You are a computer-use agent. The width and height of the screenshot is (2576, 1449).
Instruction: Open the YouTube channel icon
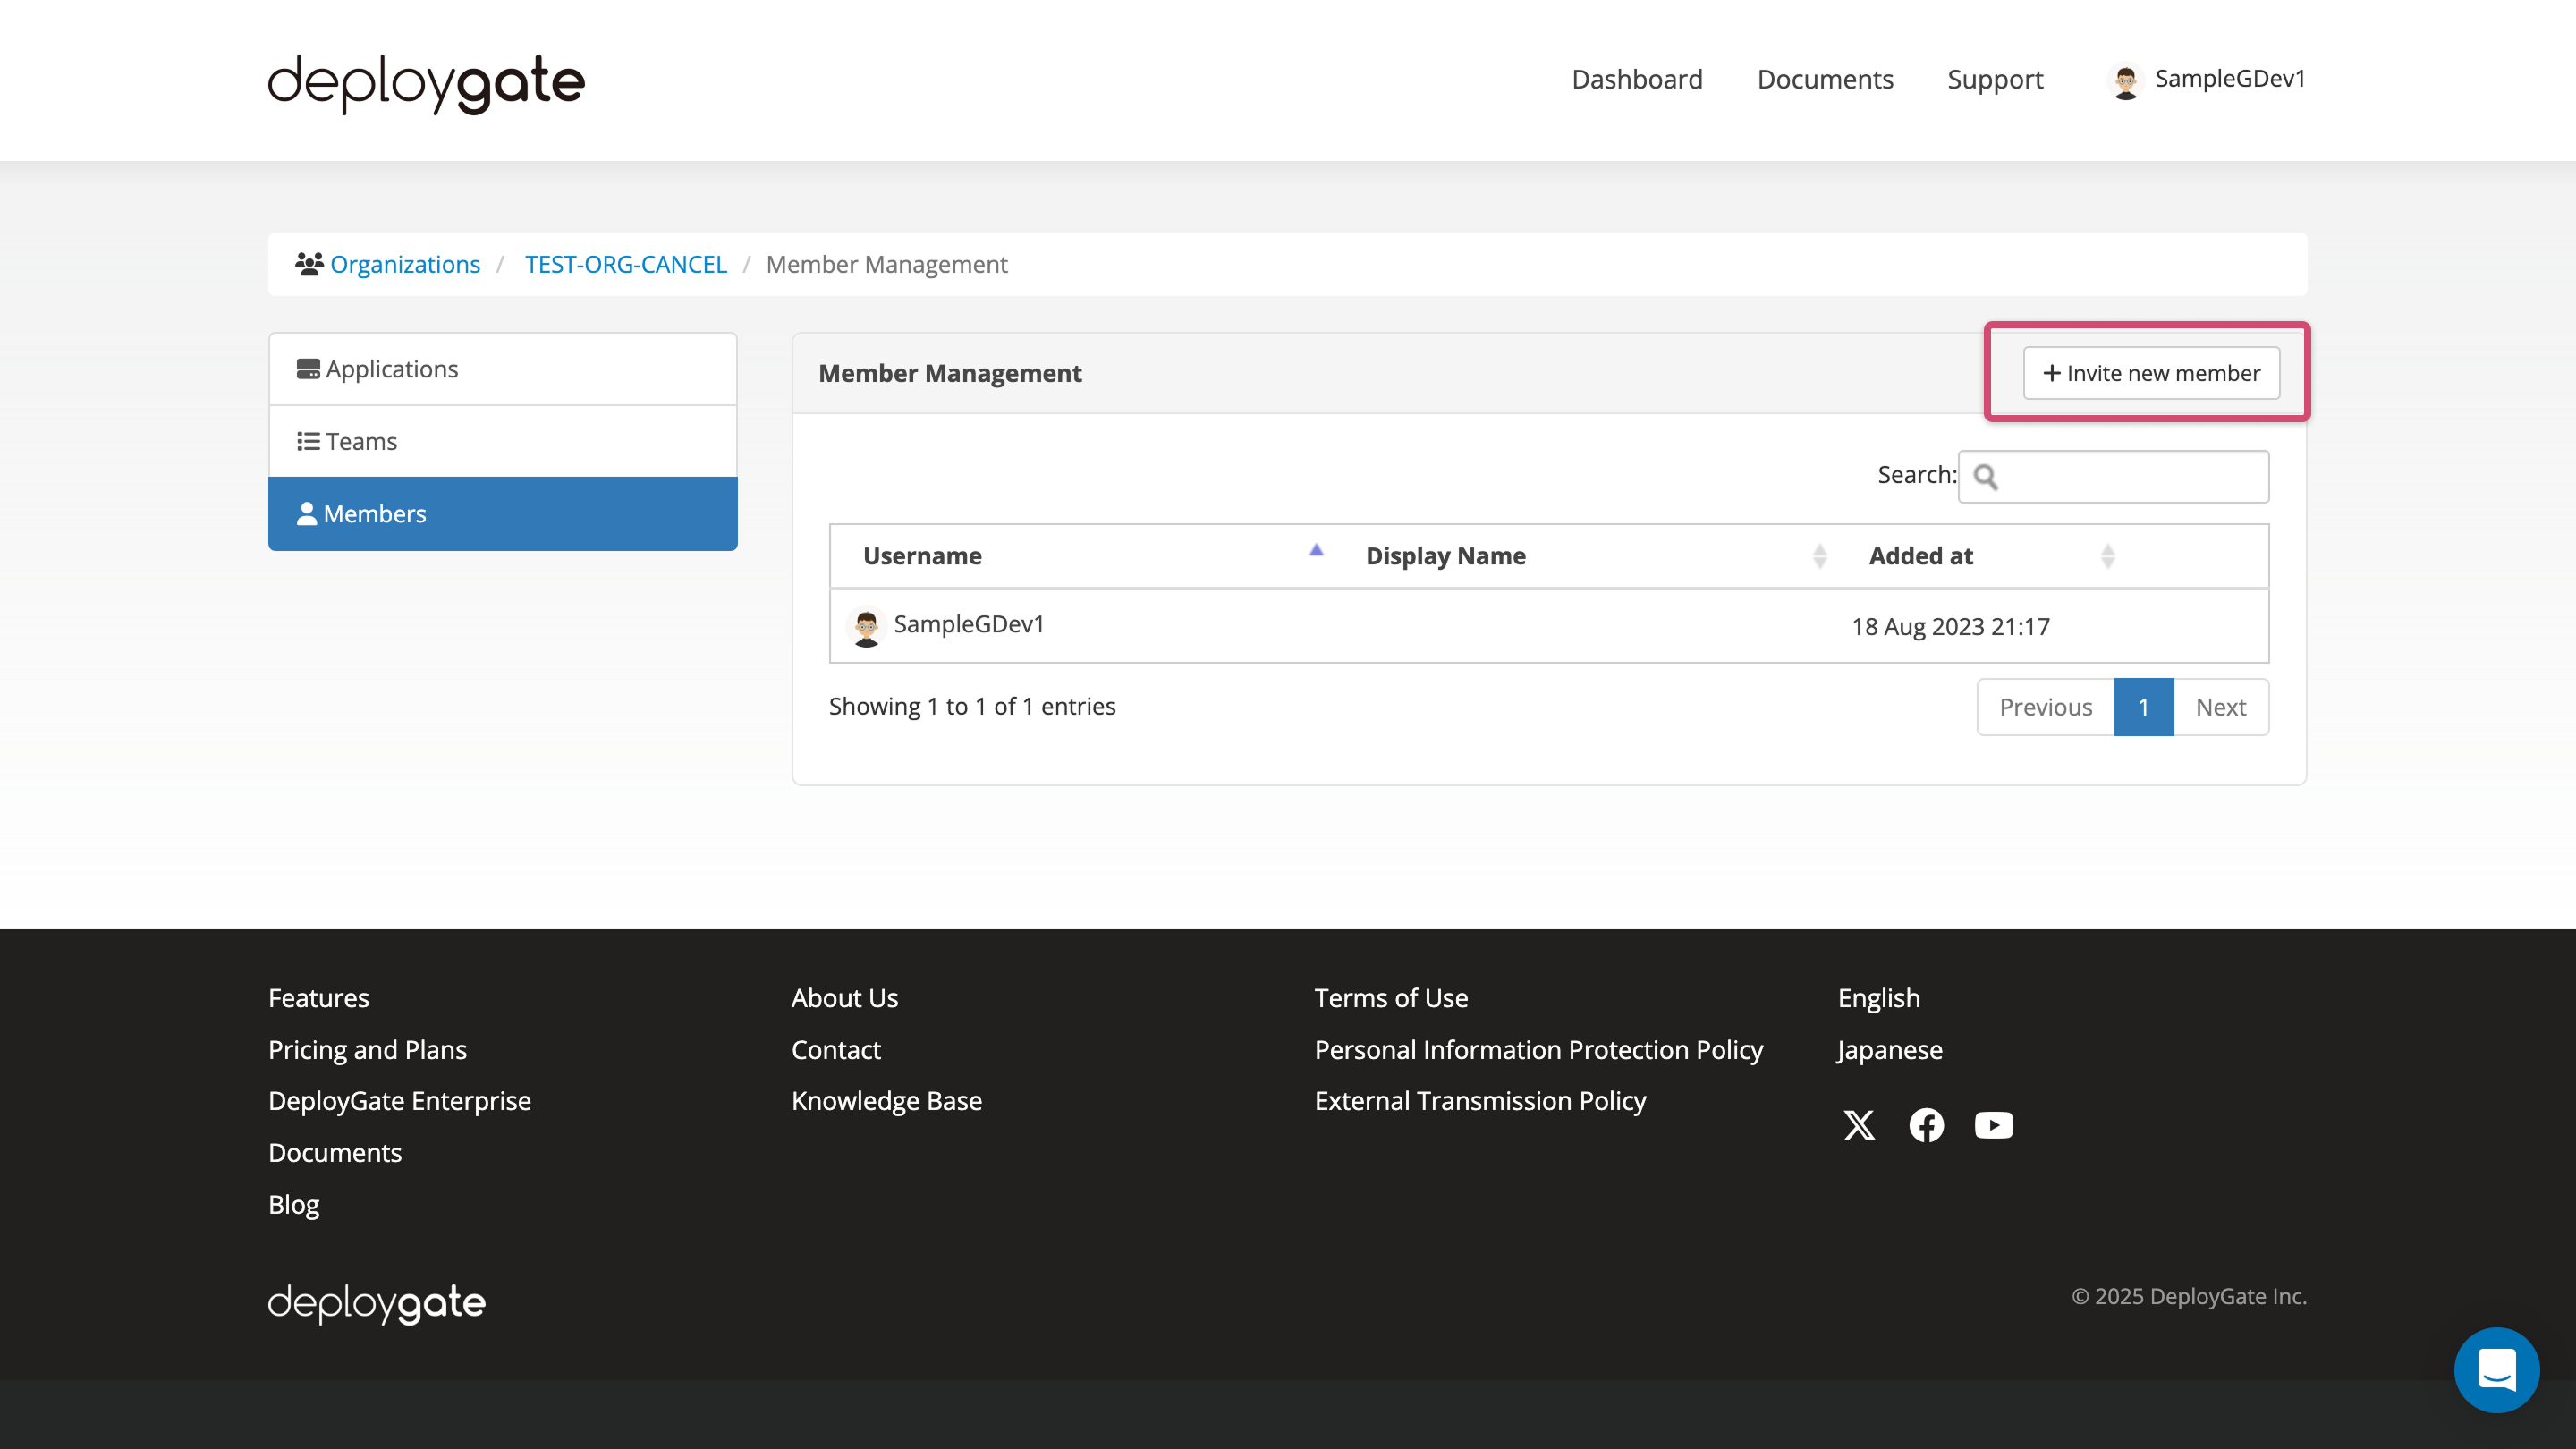pyautogui.click(x=1993, y=1125)
